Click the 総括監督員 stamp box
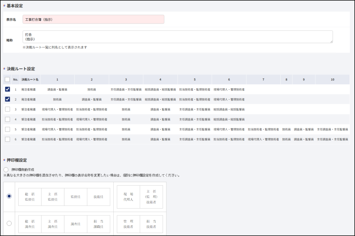 point(30,197)
